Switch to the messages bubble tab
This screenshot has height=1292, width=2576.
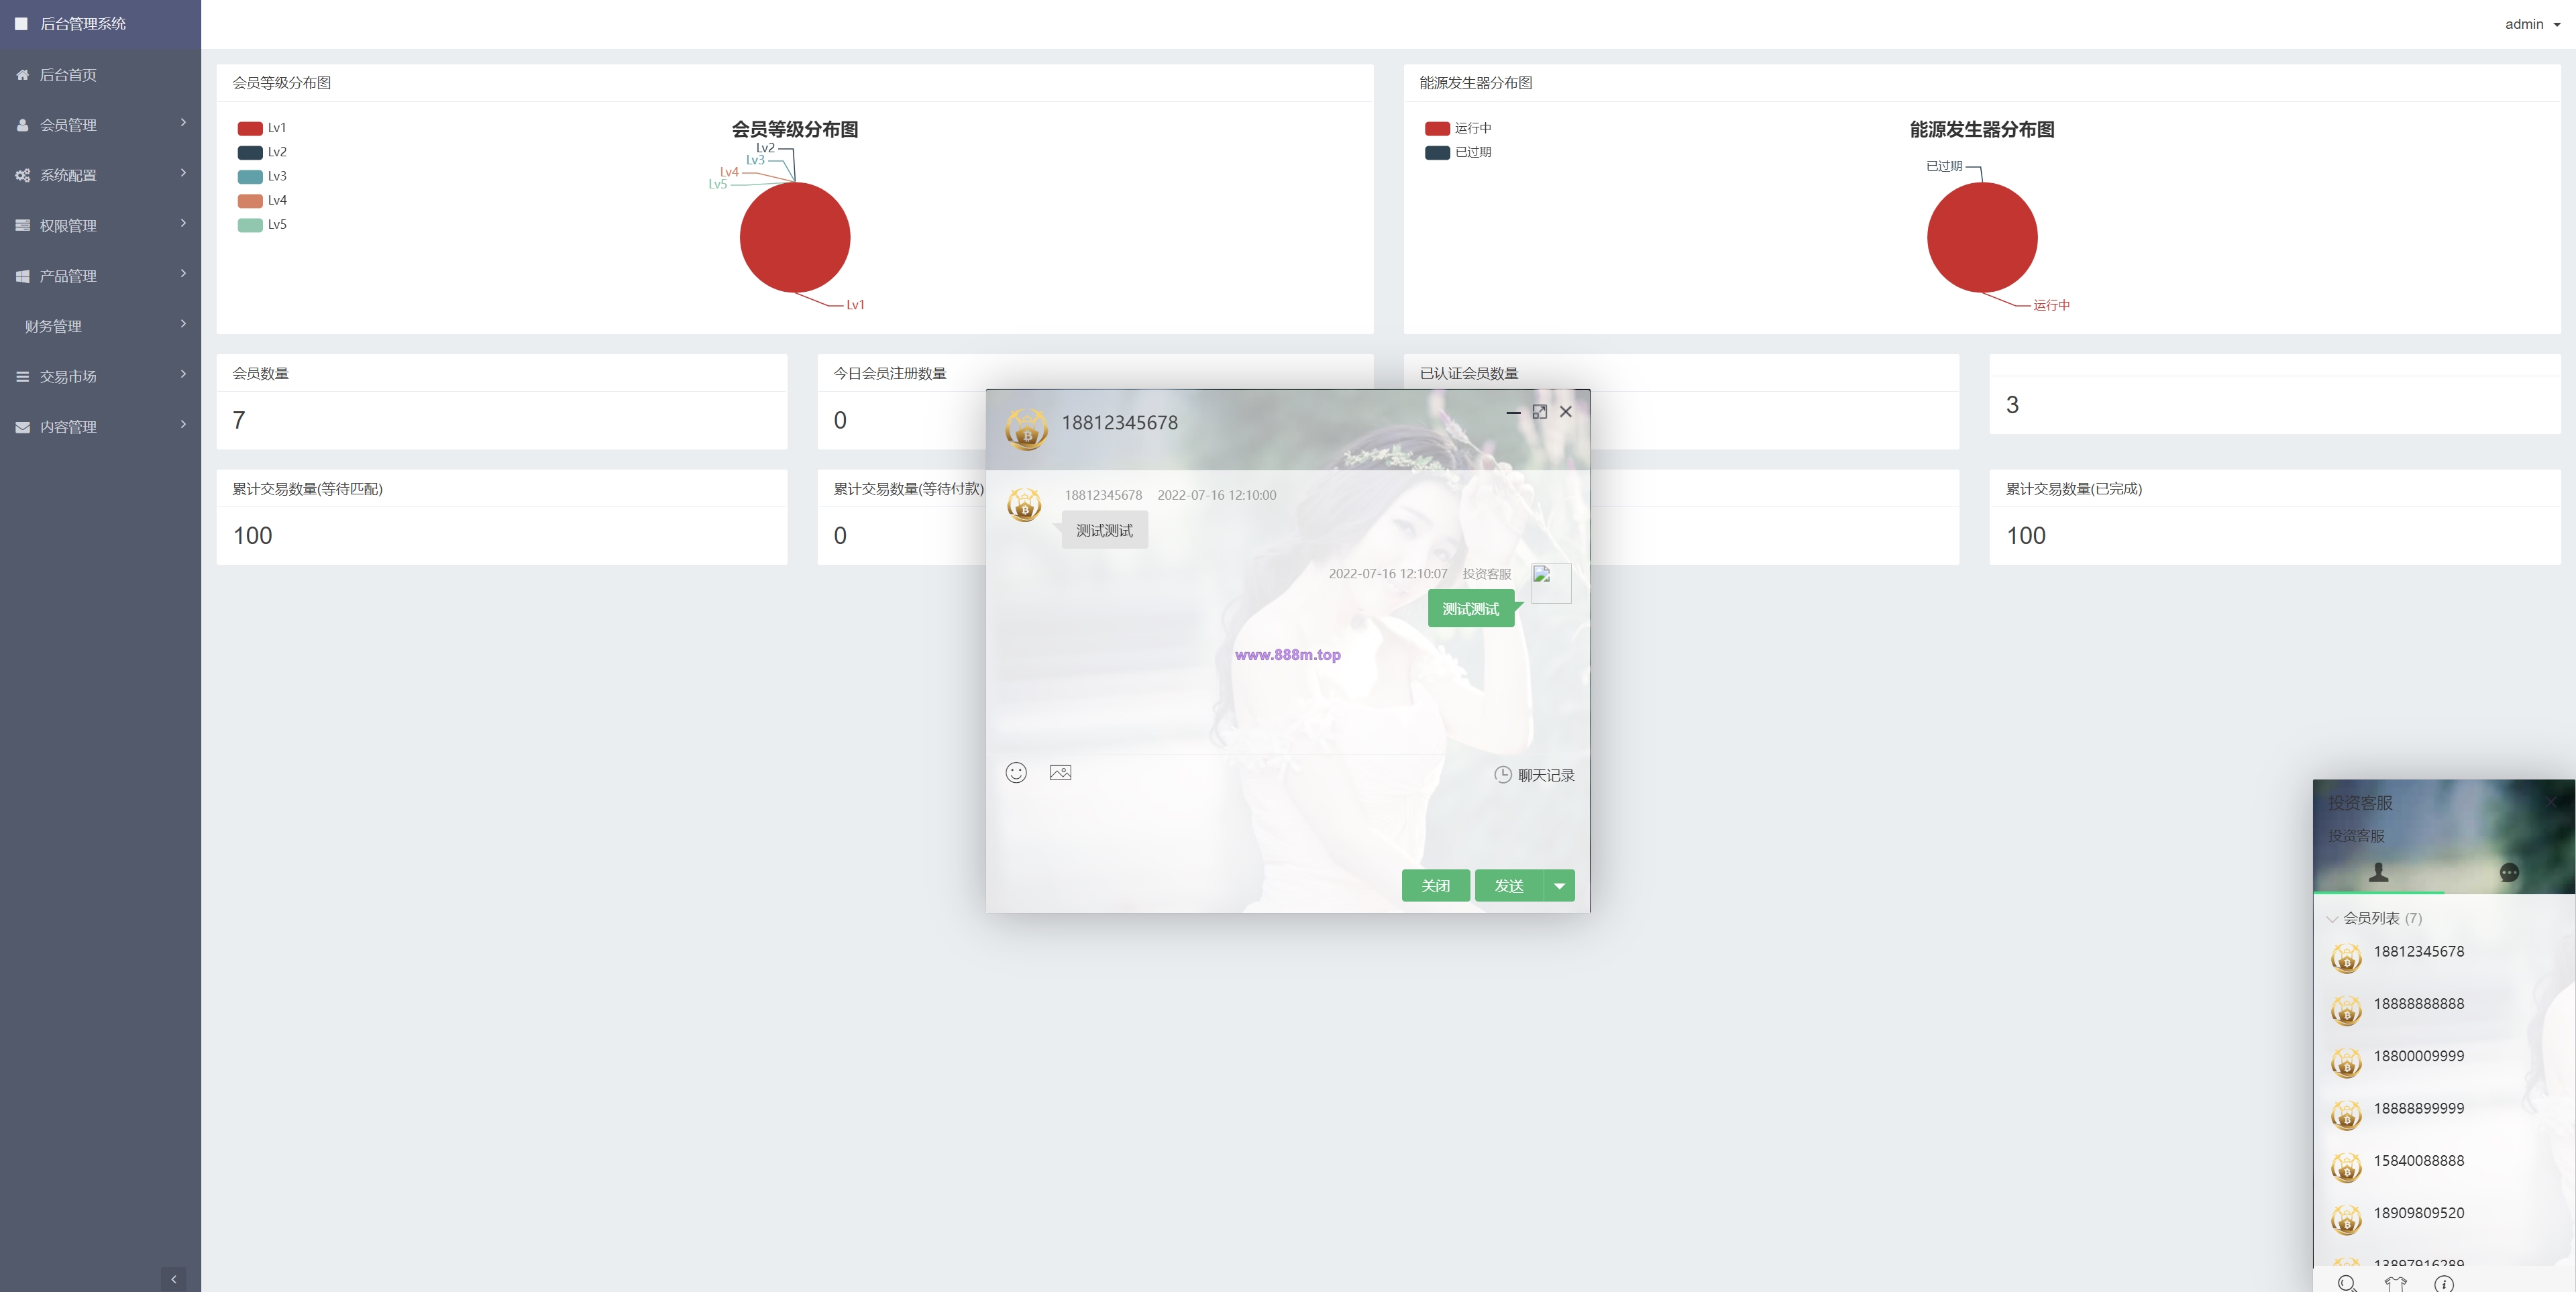(2508, 872)
